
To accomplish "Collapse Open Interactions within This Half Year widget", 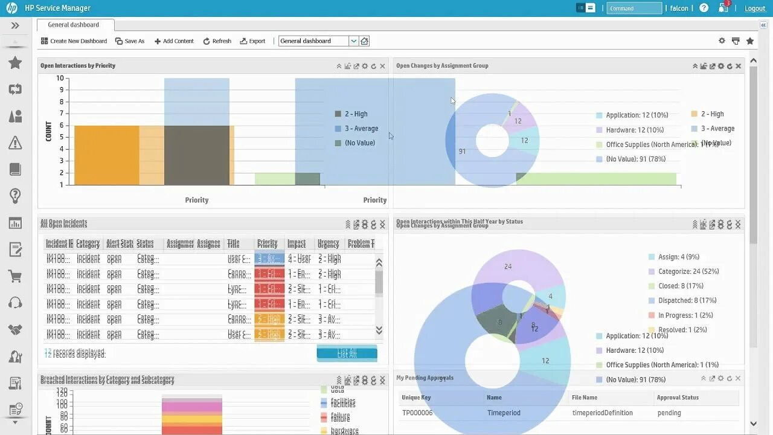I will pos(695,224).
